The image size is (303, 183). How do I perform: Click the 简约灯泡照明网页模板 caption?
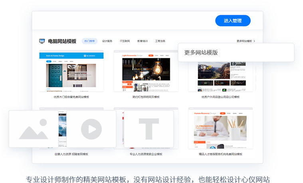[146, 97]
